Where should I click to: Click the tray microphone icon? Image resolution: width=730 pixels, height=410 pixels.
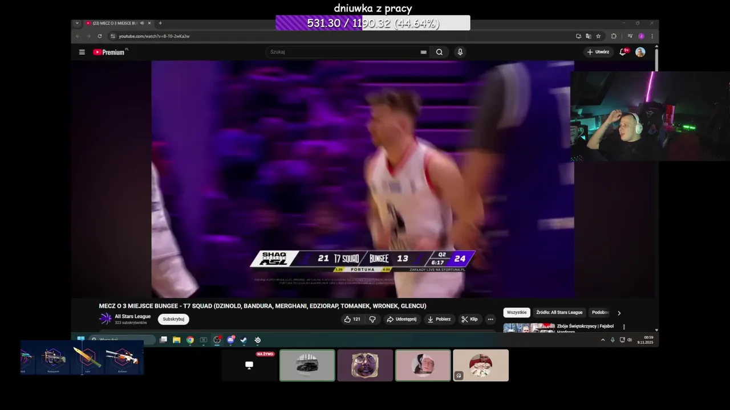(x=613, y=340)
